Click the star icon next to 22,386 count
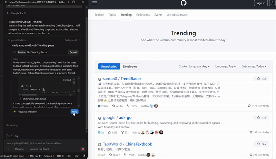Screen dimensions: 276x159 click(114, 106)
